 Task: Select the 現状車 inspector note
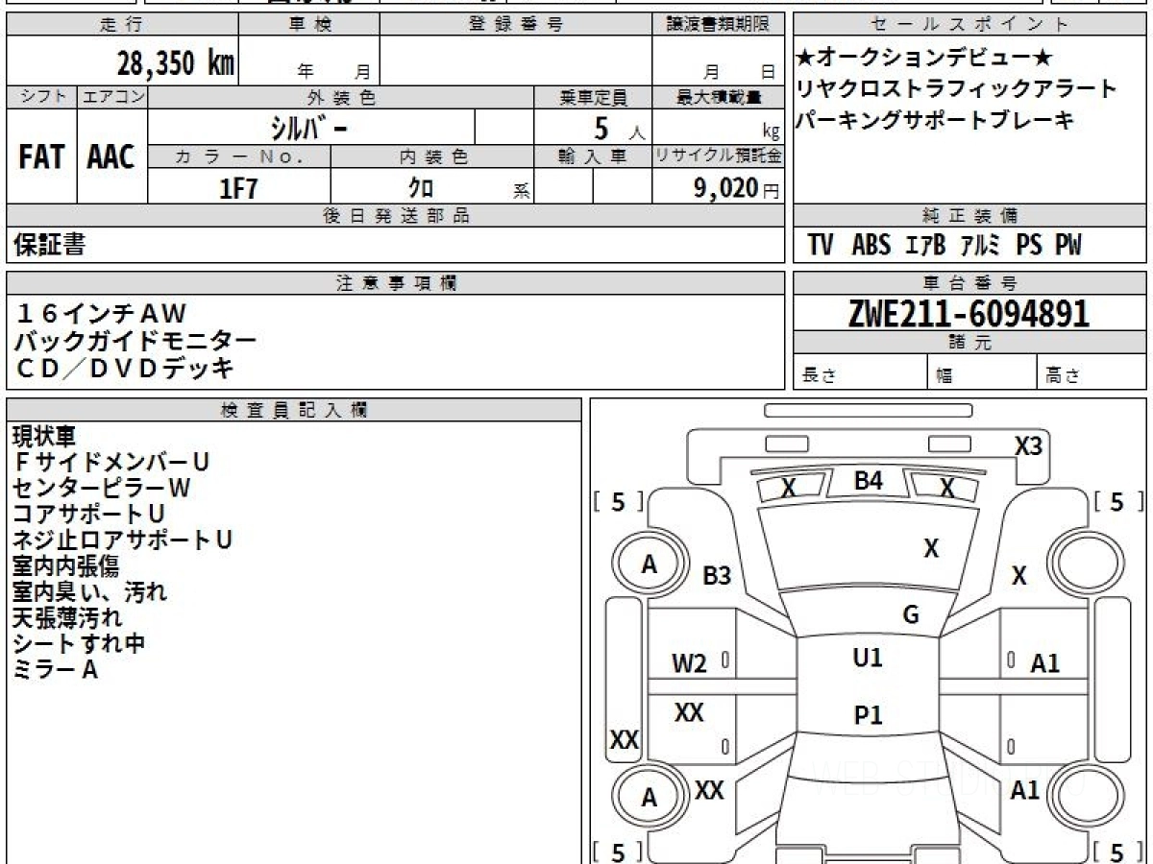pyautogui.click(x=44, y=437)
